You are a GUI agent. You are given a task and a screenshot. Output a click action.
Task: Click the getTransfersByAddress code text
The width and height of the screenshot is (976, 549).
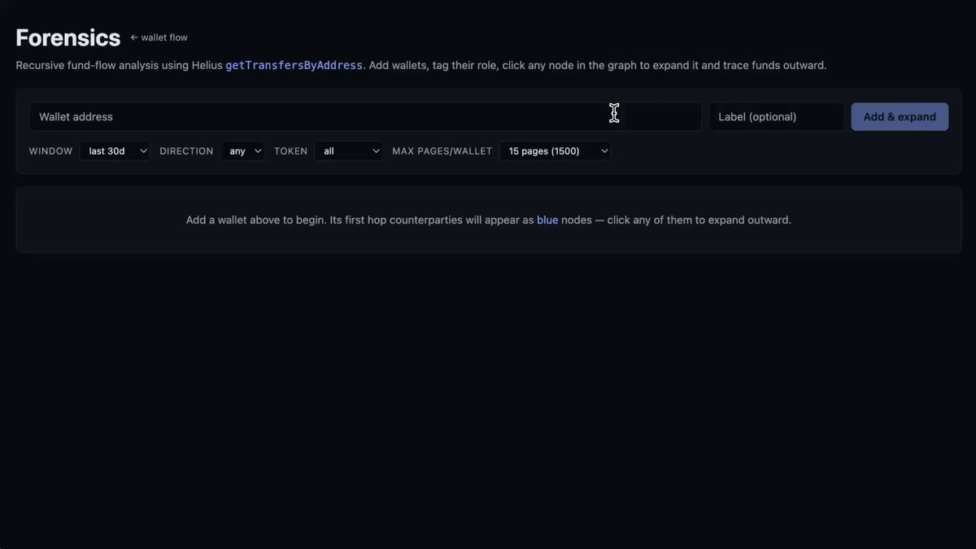click(x=294, y=65)
